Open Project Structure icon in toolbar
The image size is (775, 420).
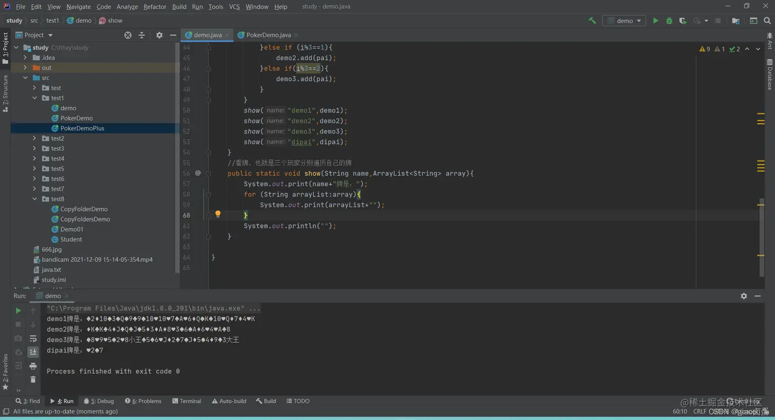pos(736,21)
